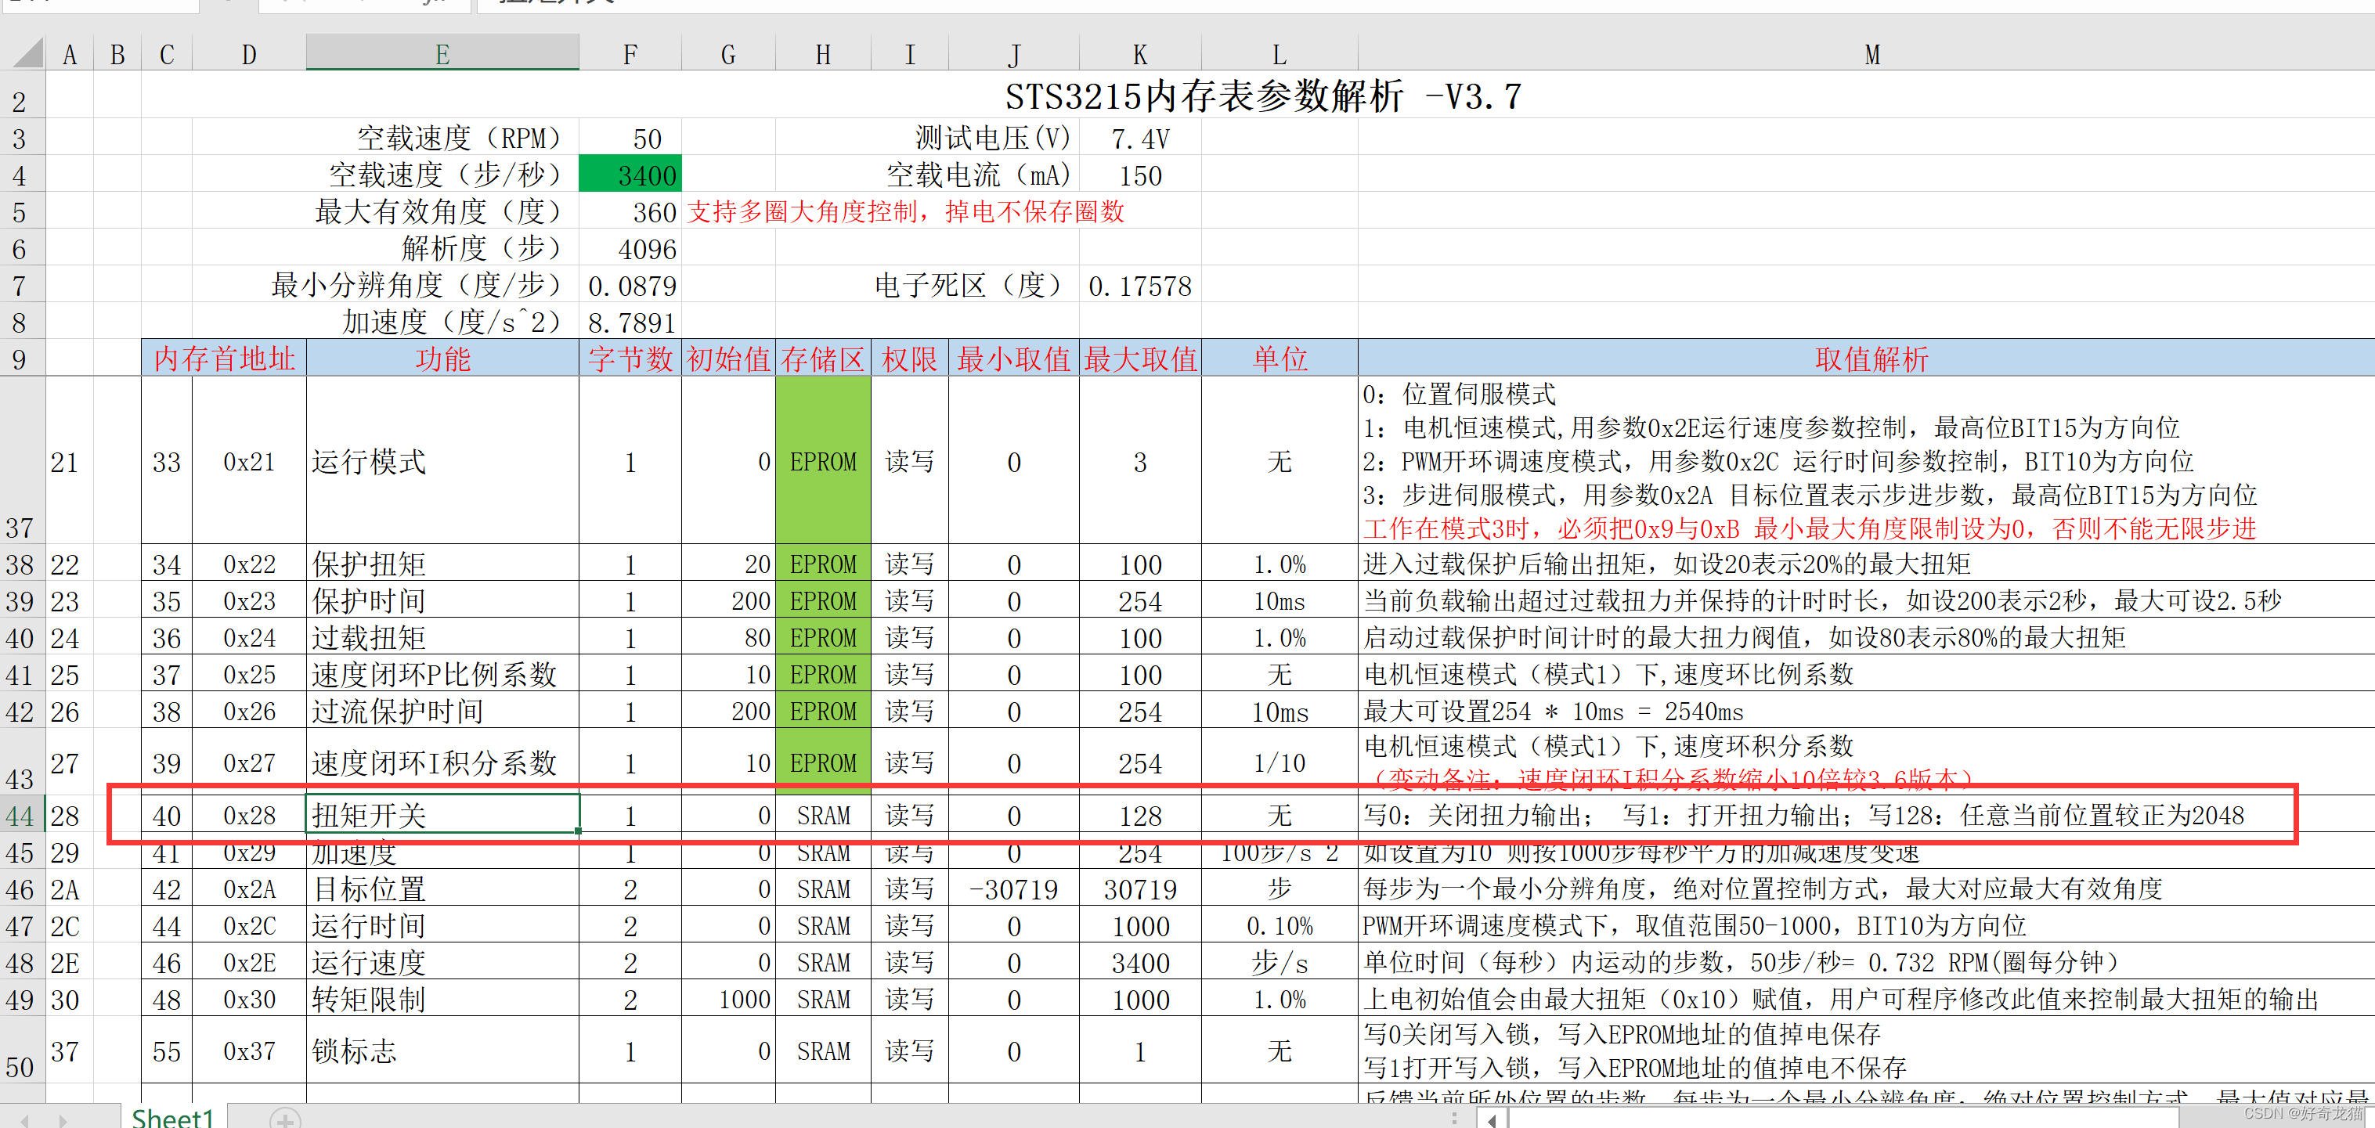
Task: Click horizontal scrollbar left arrow
Action: click(x=1492, y=1121)
